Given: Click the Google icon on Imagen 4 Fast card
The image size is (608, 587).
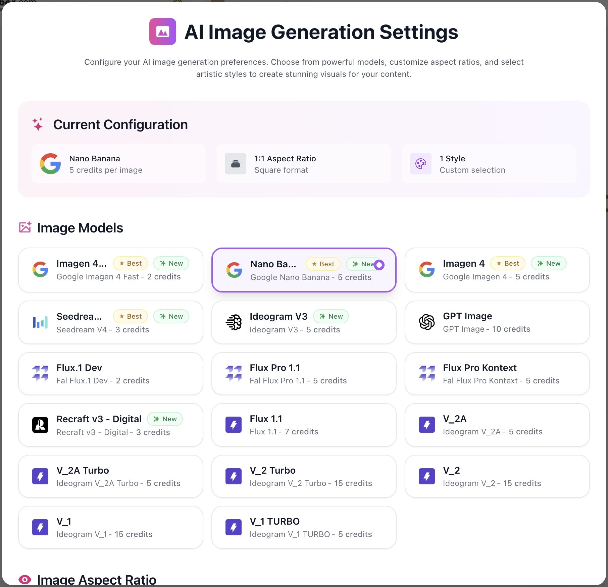Looking at the screenshot, I should pyautogui.click(x=40, y=269).
